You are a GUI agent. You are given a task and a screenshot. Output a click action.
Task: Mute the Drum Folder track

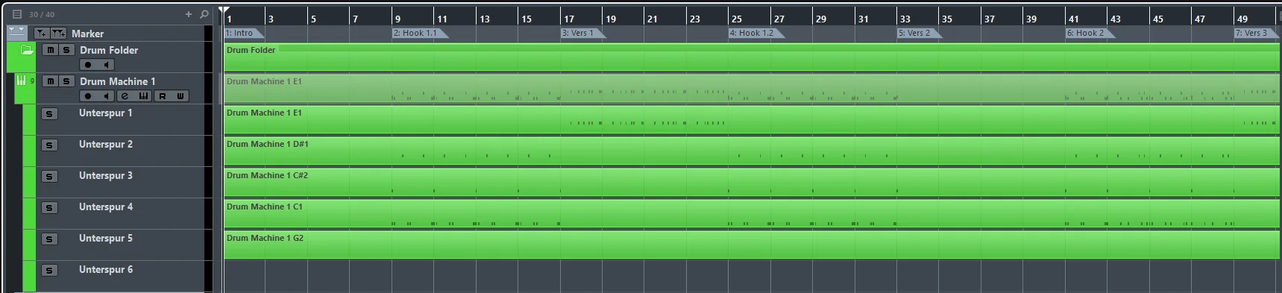(50, 50)
